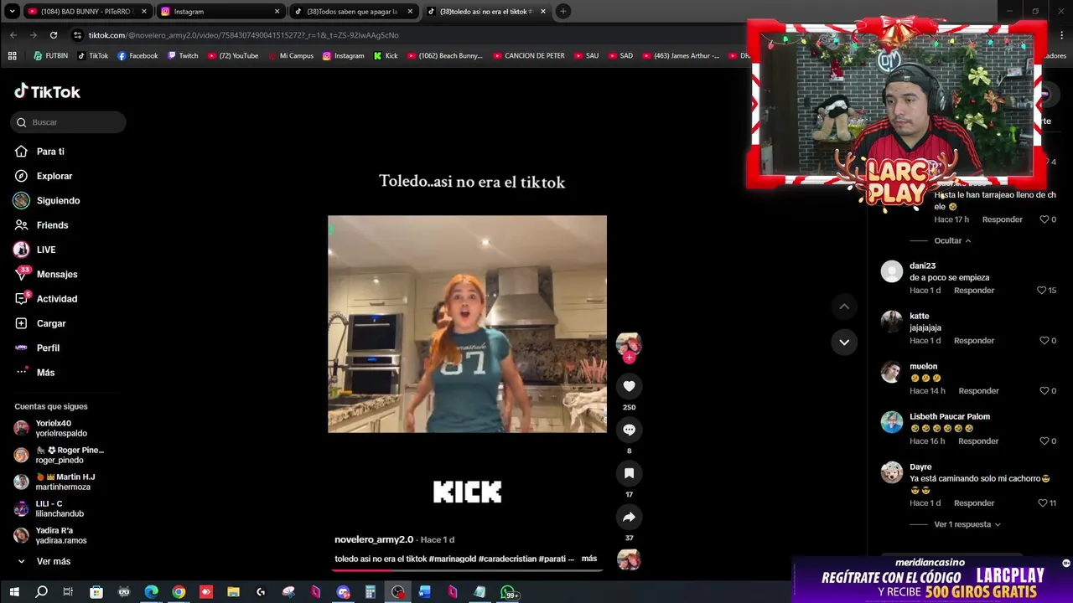Switch to the BAD BUNNY YouTube tab
The width and height of the screenshot is (1073, 603).
click(x=87, y=12)
